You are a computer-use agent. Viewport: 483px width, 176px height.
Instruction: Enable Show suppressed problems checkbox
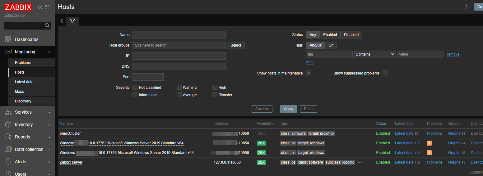[x=385, y=73]
